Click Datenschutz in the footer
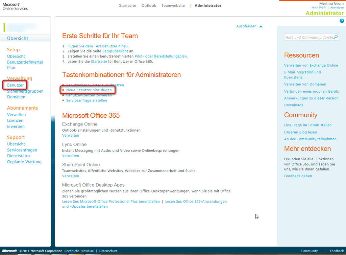Image resolution: width=346 pixels, height=255 pixels. (x=108, y=251)
